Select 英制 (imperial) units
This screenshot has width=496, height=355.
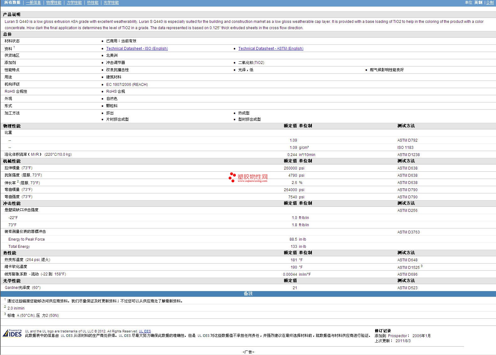point(478,3)
